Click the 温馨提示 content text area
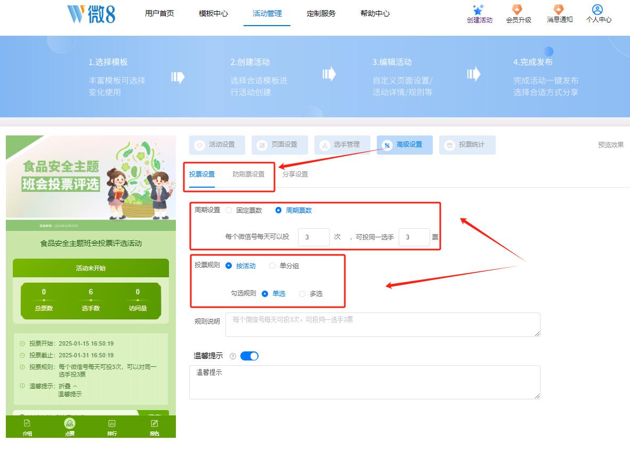Viewport: 630px width, 449px height. pyautogui.click(x=365, y=382)
